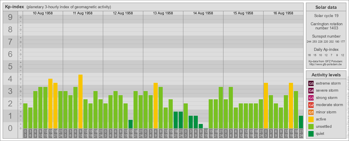The image size is (349, 141).
Task: Click the G3 strong storm badge
Action: pos(311,98)
